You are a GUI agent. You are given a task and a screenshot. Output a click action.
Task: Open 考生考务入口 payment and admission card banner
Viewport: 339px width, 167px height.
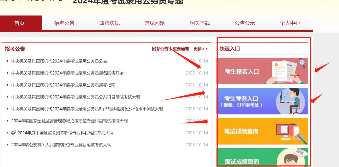pyautogui.click(x=262, y=101)
